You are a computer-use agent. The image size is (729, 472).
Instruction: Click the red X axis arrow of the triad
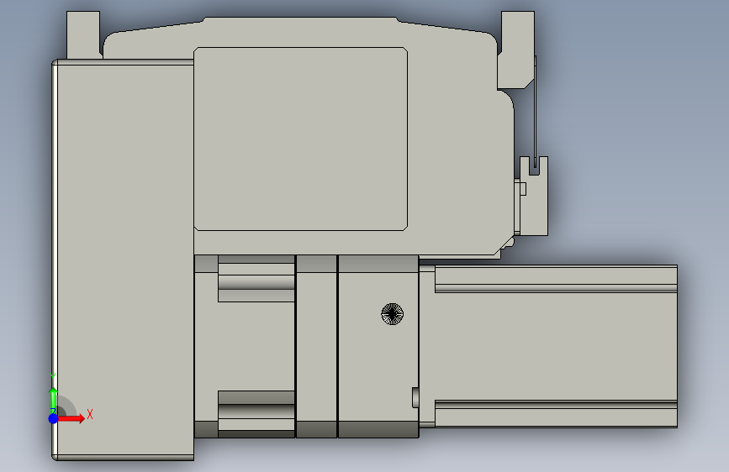tap(71, 418)
